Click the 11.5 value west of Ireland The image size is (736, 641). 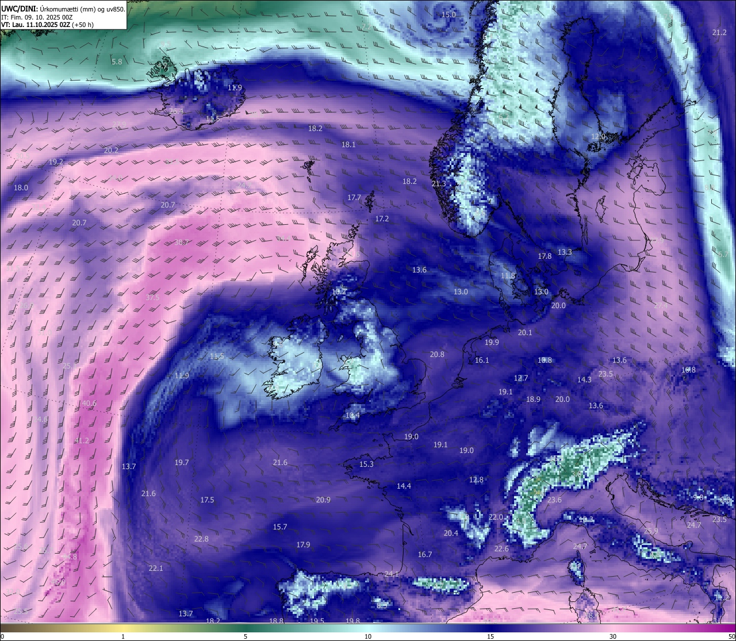(216, 356)
